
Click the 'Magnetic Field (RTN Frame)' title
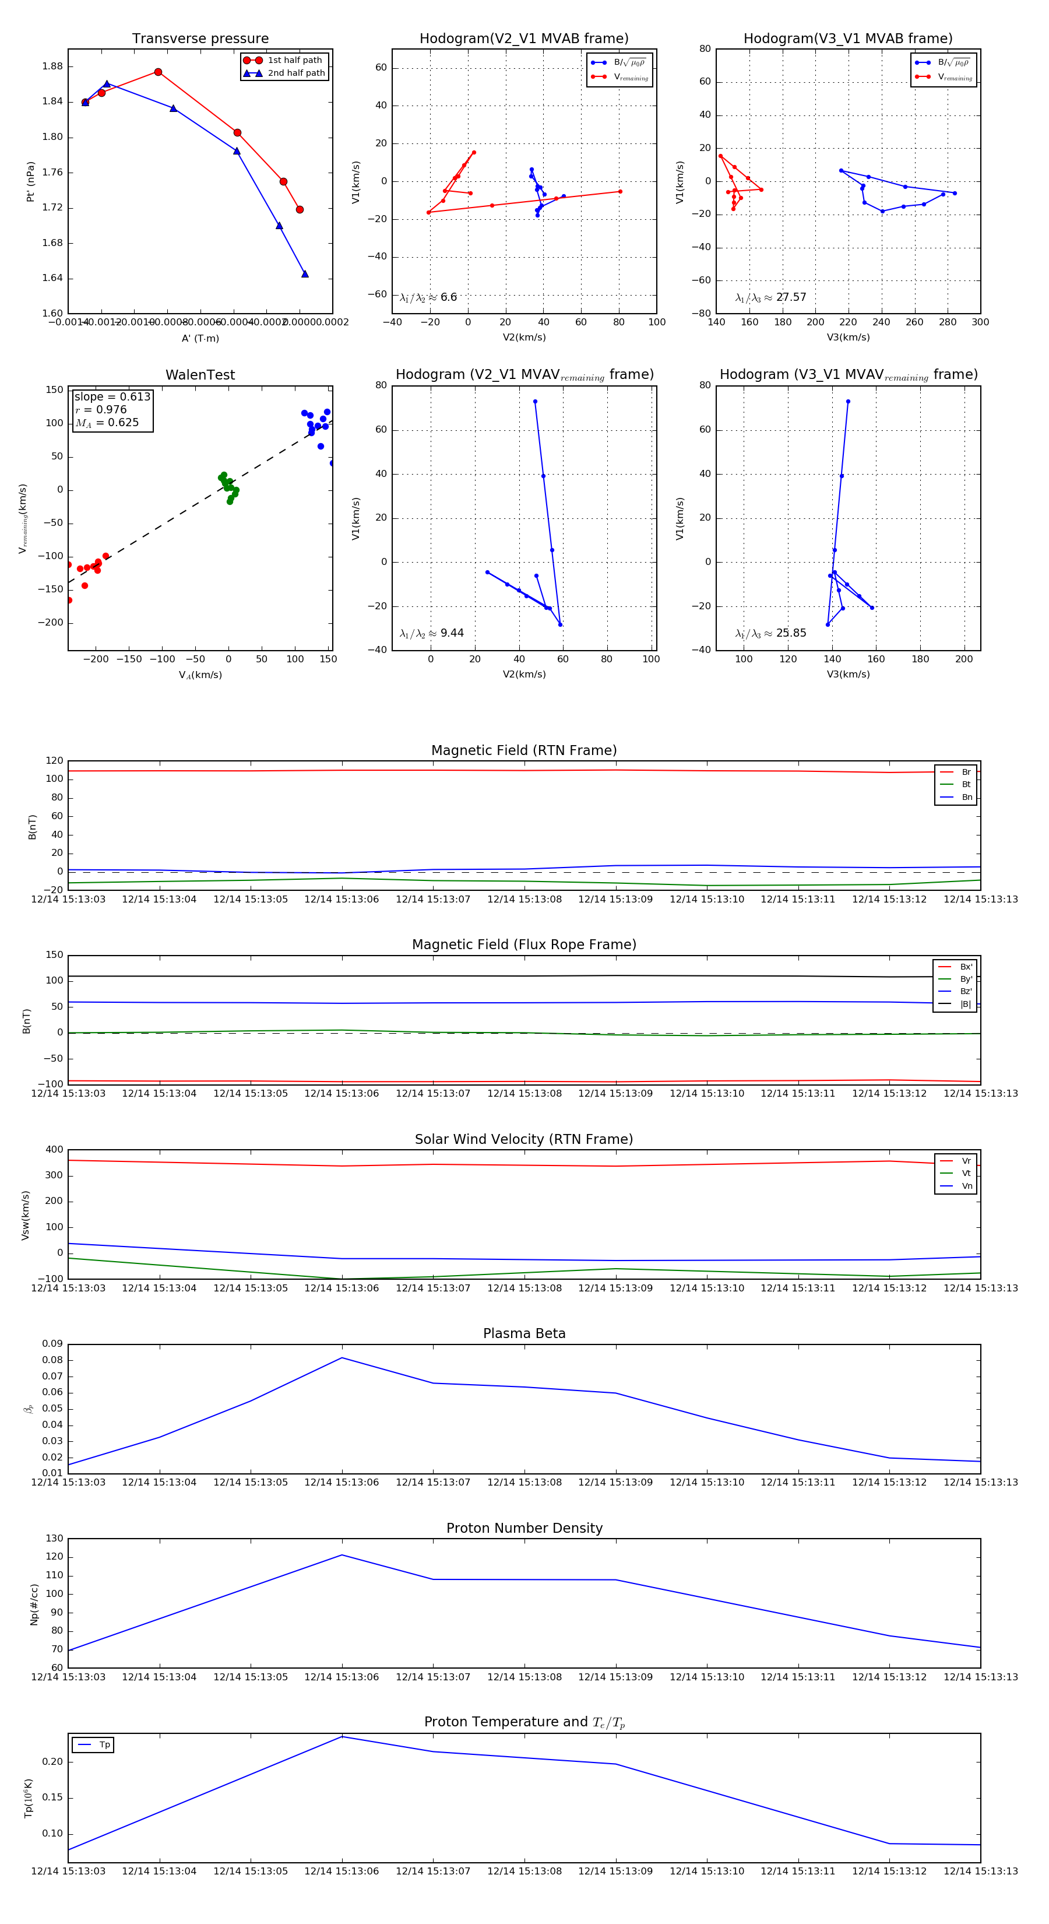point(524,750)
